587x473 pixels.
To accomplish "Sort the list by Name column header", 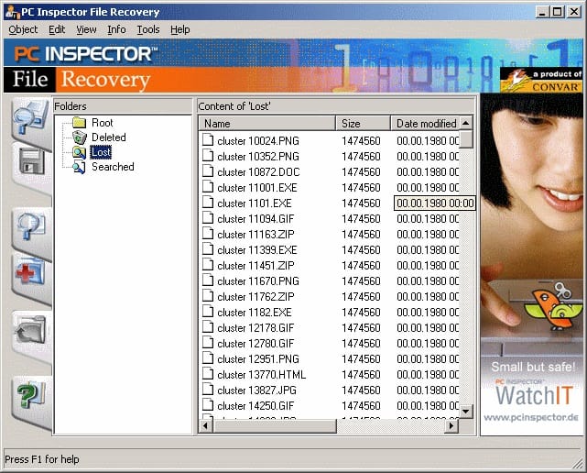I will 266,124.
